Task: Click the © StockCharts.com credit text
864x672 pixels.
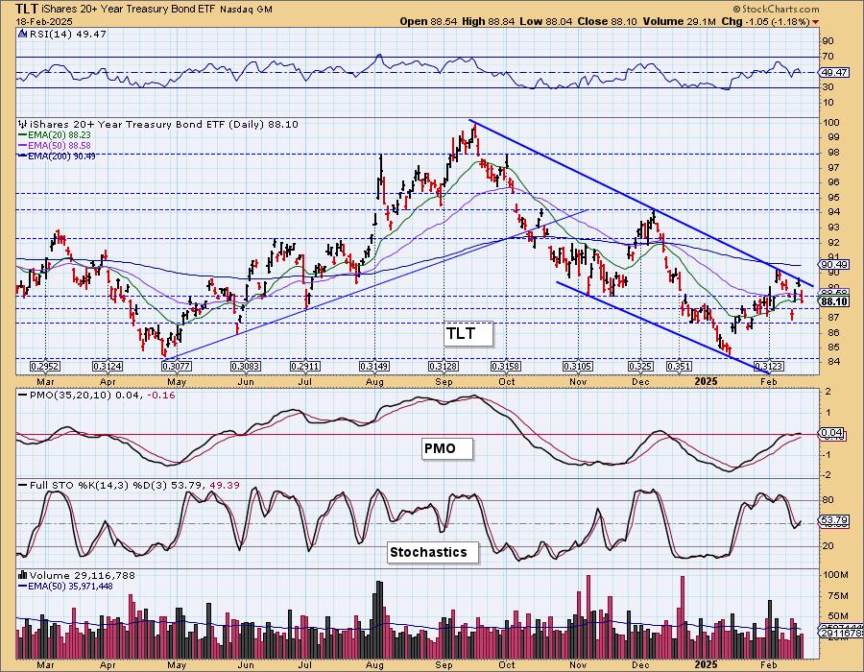Action: pyautogui.click(x=776, y=9)
